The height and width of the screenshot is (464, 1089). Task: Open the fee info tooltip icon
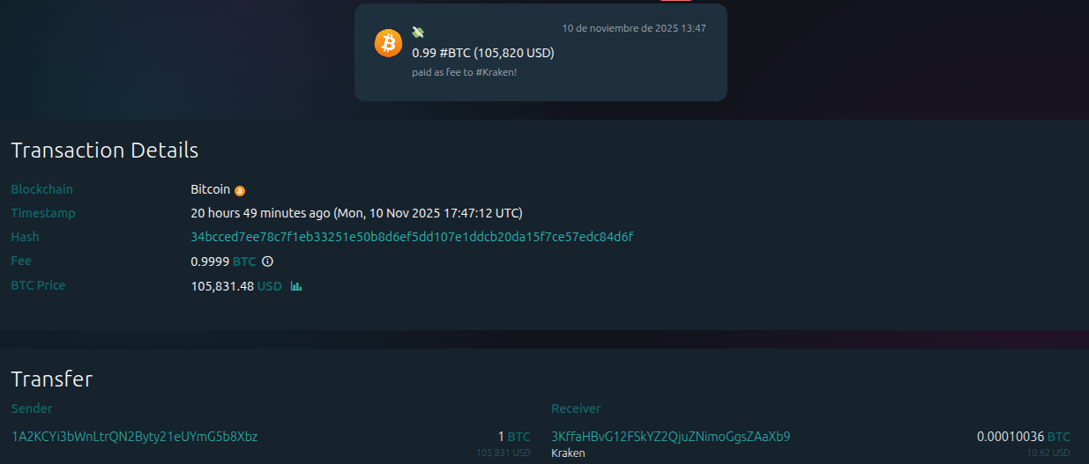click(x=268, y=261)
